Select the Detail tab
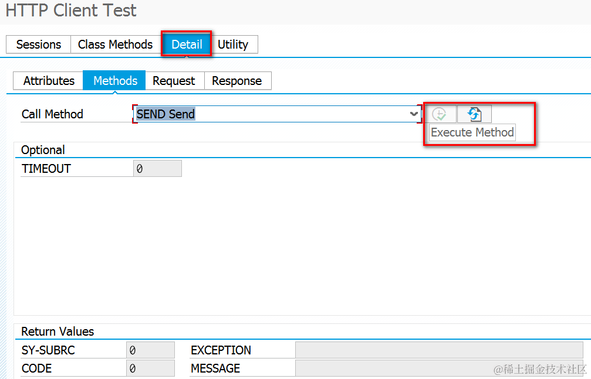The height and width of the screenshot is (379, 591). click(x=187, y=45)
